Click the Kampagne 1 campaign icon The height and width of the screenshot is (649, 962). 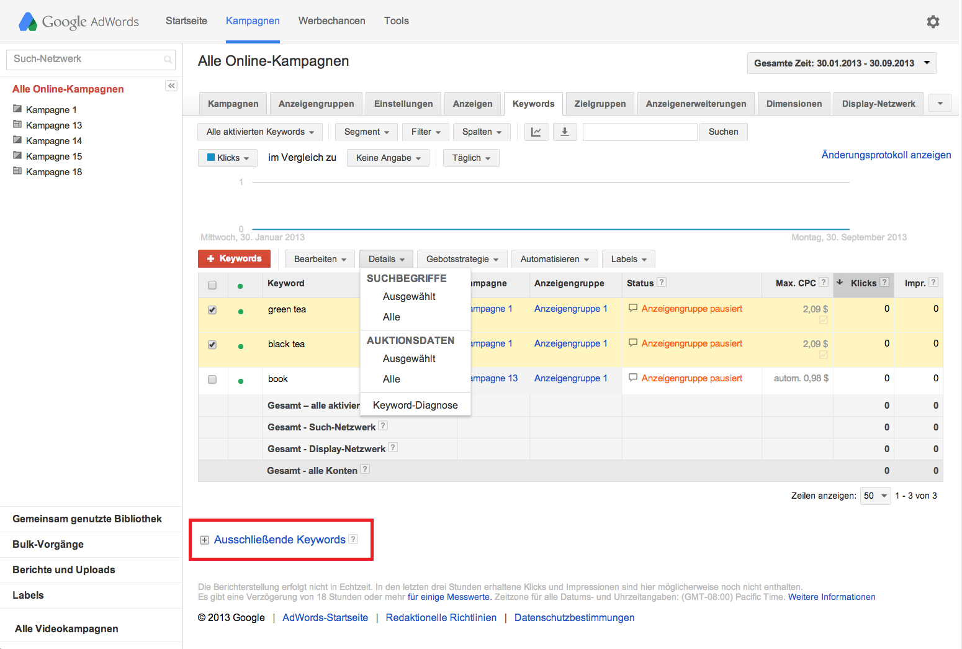click(17, 109)
